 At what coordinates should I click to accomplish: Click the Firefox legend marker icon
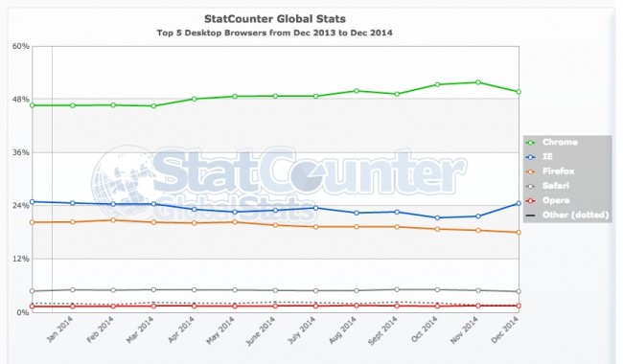530,171
